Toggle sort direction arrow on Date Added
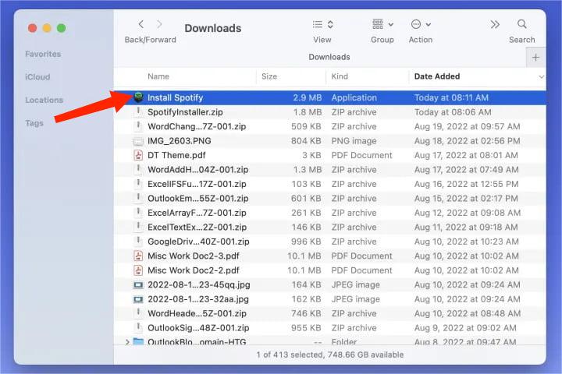 (x=541, y=76)
